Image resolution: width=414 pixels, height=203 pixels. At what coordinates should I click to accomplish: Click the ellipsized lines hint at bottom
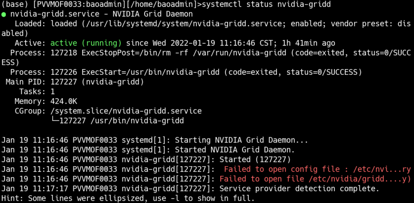(x=128, y=198)
